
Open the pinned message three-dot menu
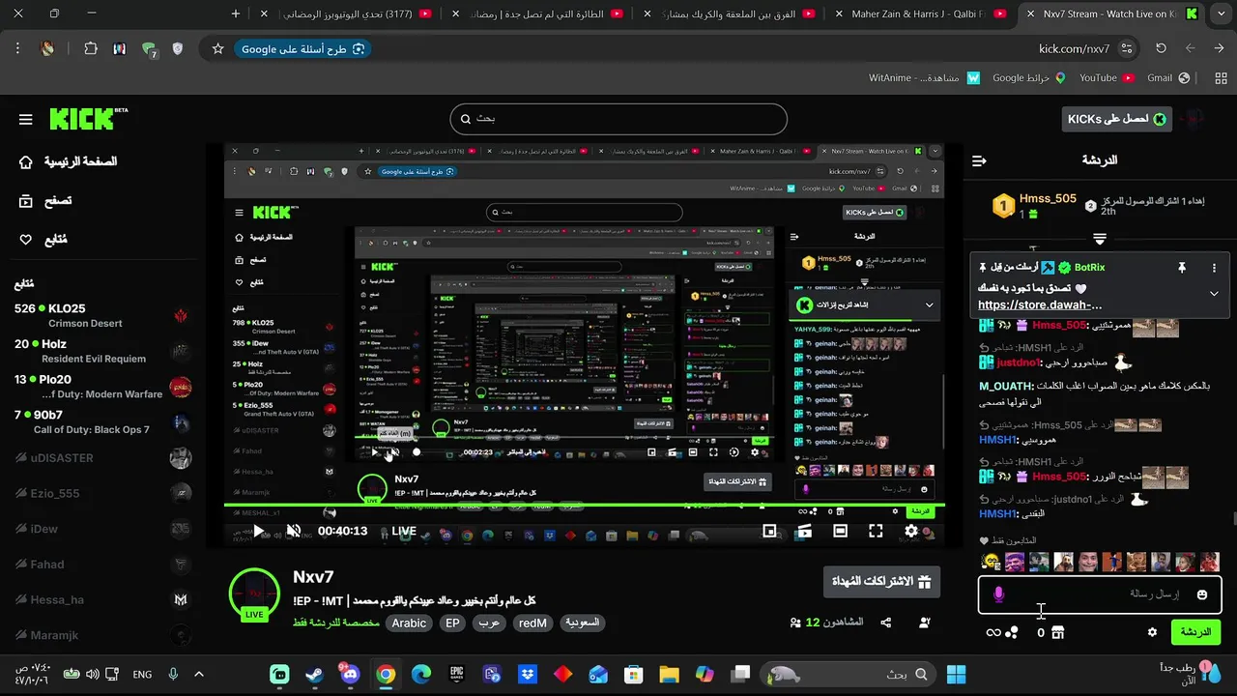pos(1214,268)
